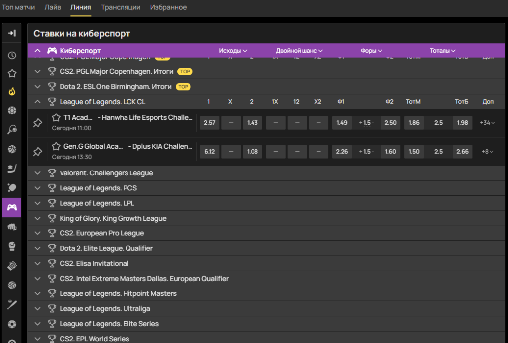Open the Исходы dropdown

pos(233,51)
